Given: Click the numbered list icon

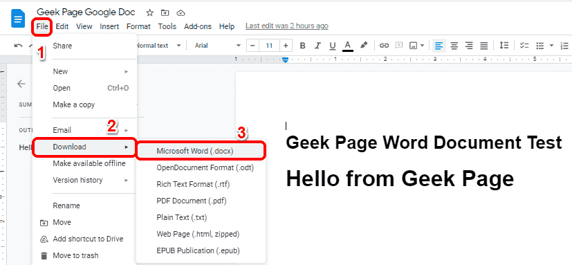Looking at the screenshot, I should (564, 46).
